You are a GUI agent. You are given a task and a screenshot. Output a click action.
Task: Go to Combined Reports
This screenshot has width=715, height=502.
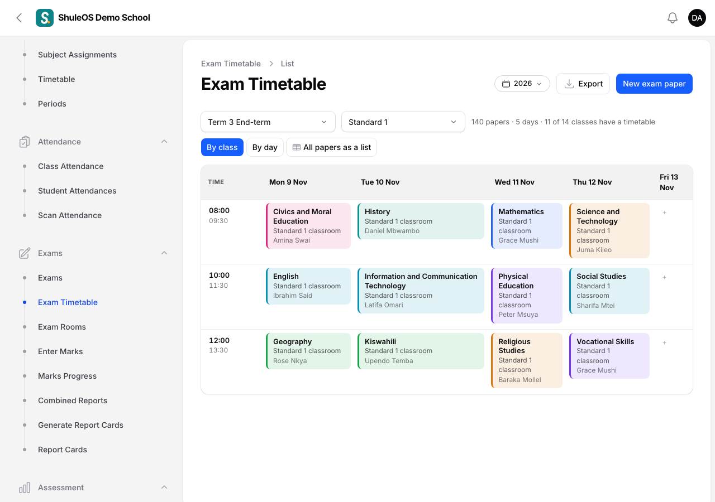(x=73, y=400)
